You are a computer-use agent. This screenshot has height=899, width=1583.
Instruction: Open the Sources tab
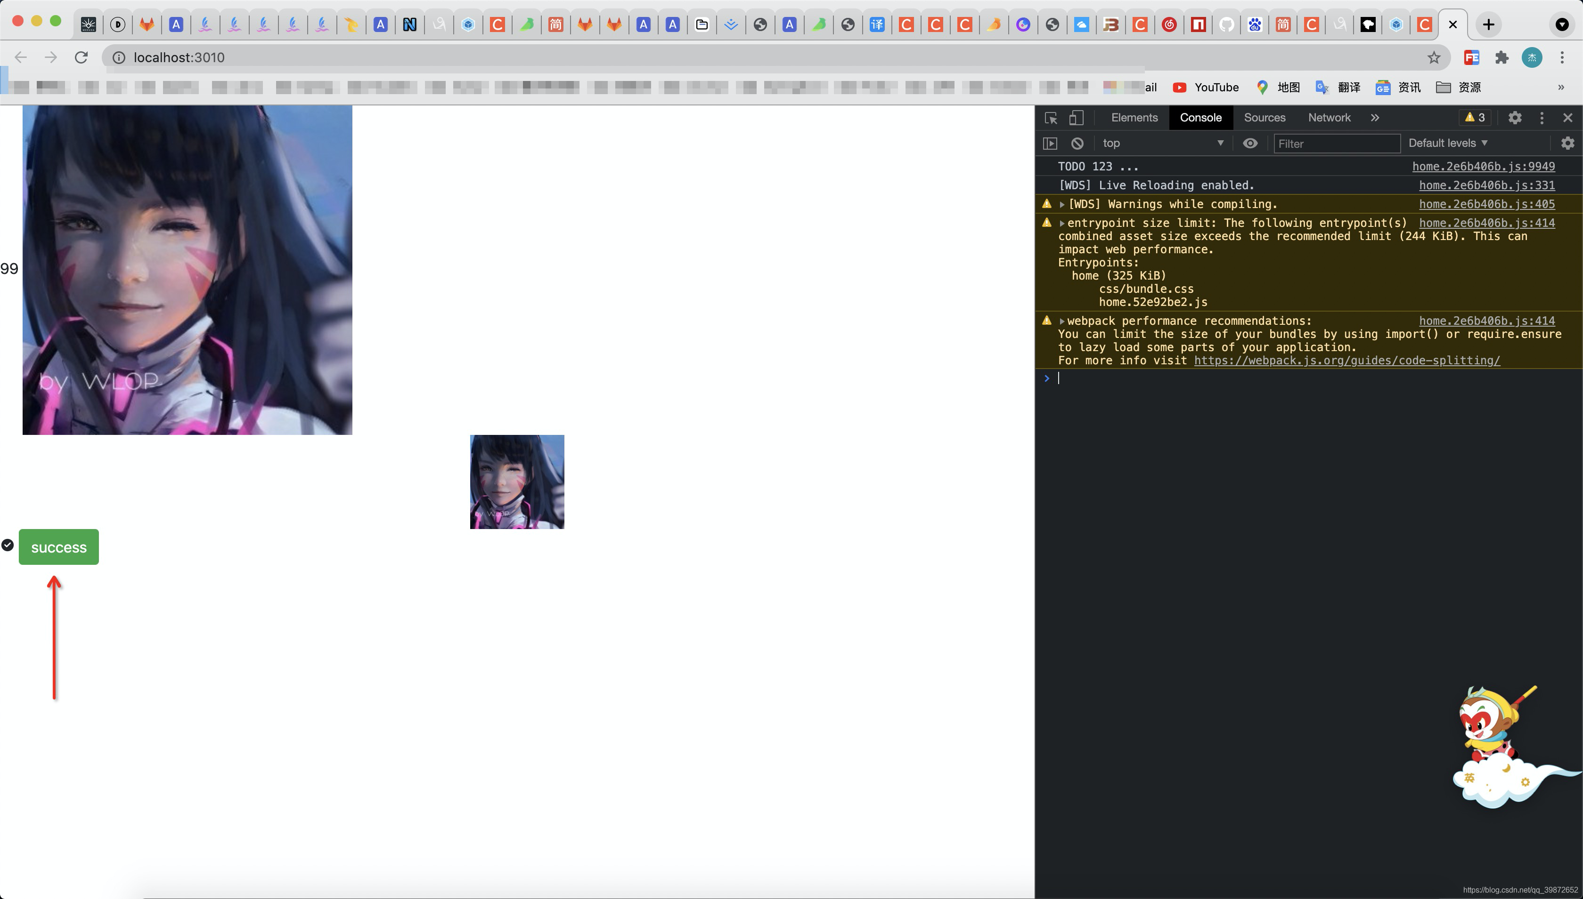coord(1265,118)
